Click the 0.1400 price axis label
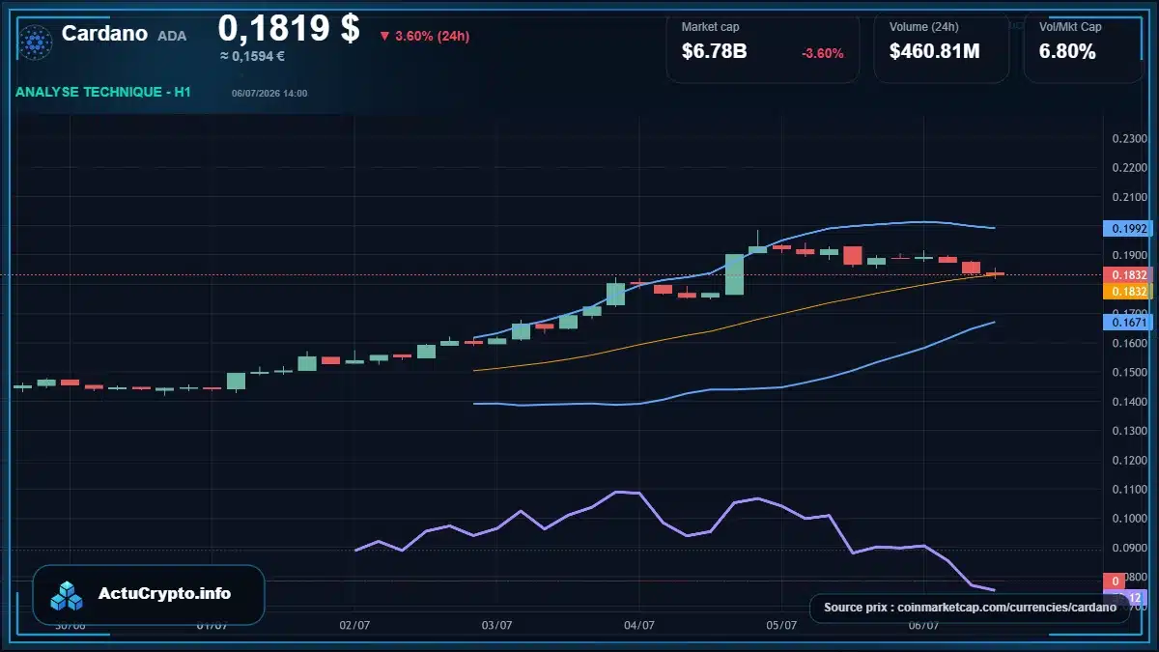1159x652 pixels. tap(1129, 402)
